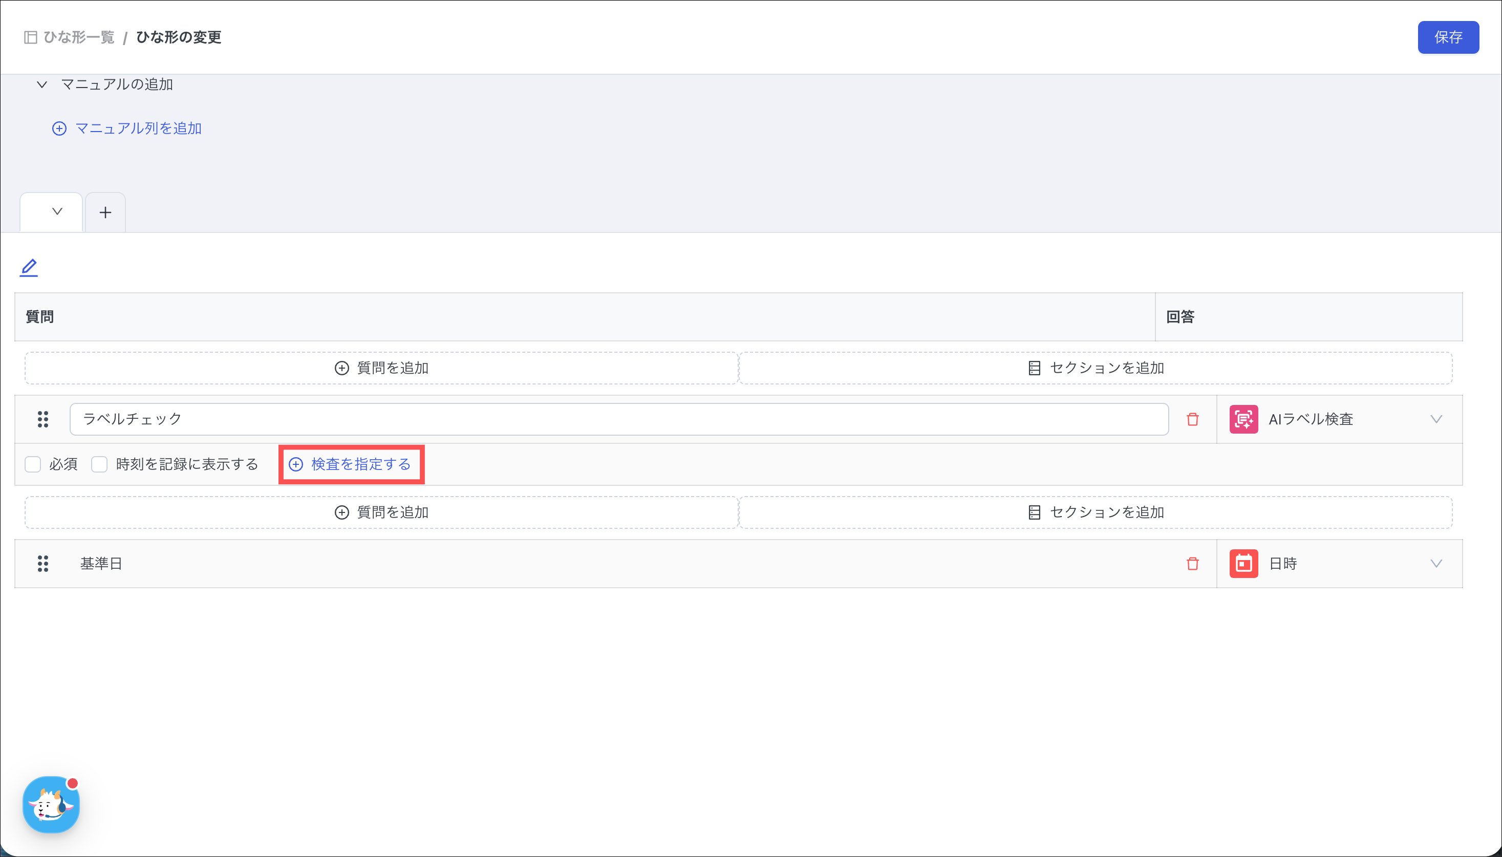
Task: Click the 保存 button
Action: point(1447,38)
